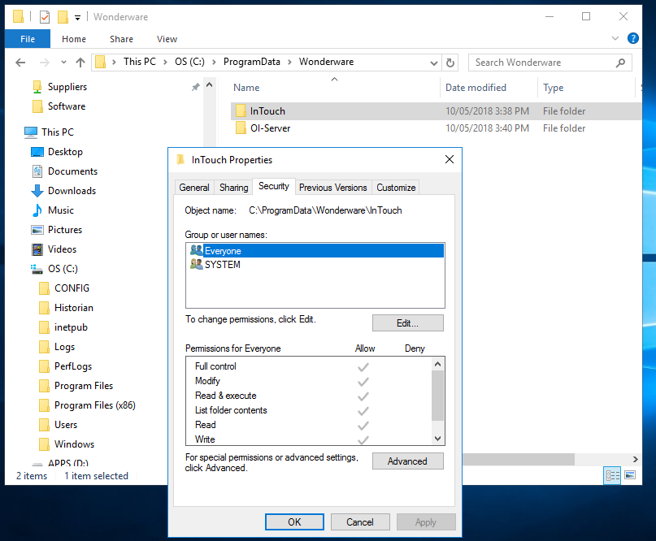Open recent locations dropdown arrow
This screenshot has width=656, height=541.
click(x=63, y=63)
